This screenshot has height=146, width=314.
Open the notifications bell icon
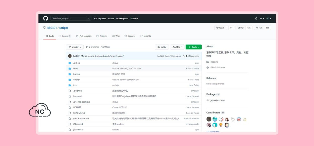[256, 19]
